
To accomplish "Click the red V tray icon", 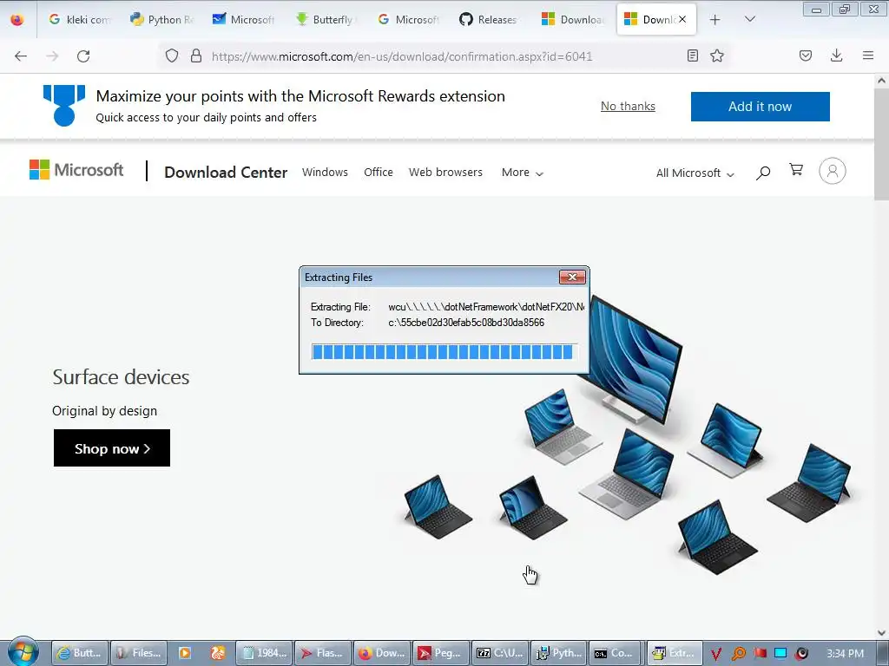I will (716, 654).
